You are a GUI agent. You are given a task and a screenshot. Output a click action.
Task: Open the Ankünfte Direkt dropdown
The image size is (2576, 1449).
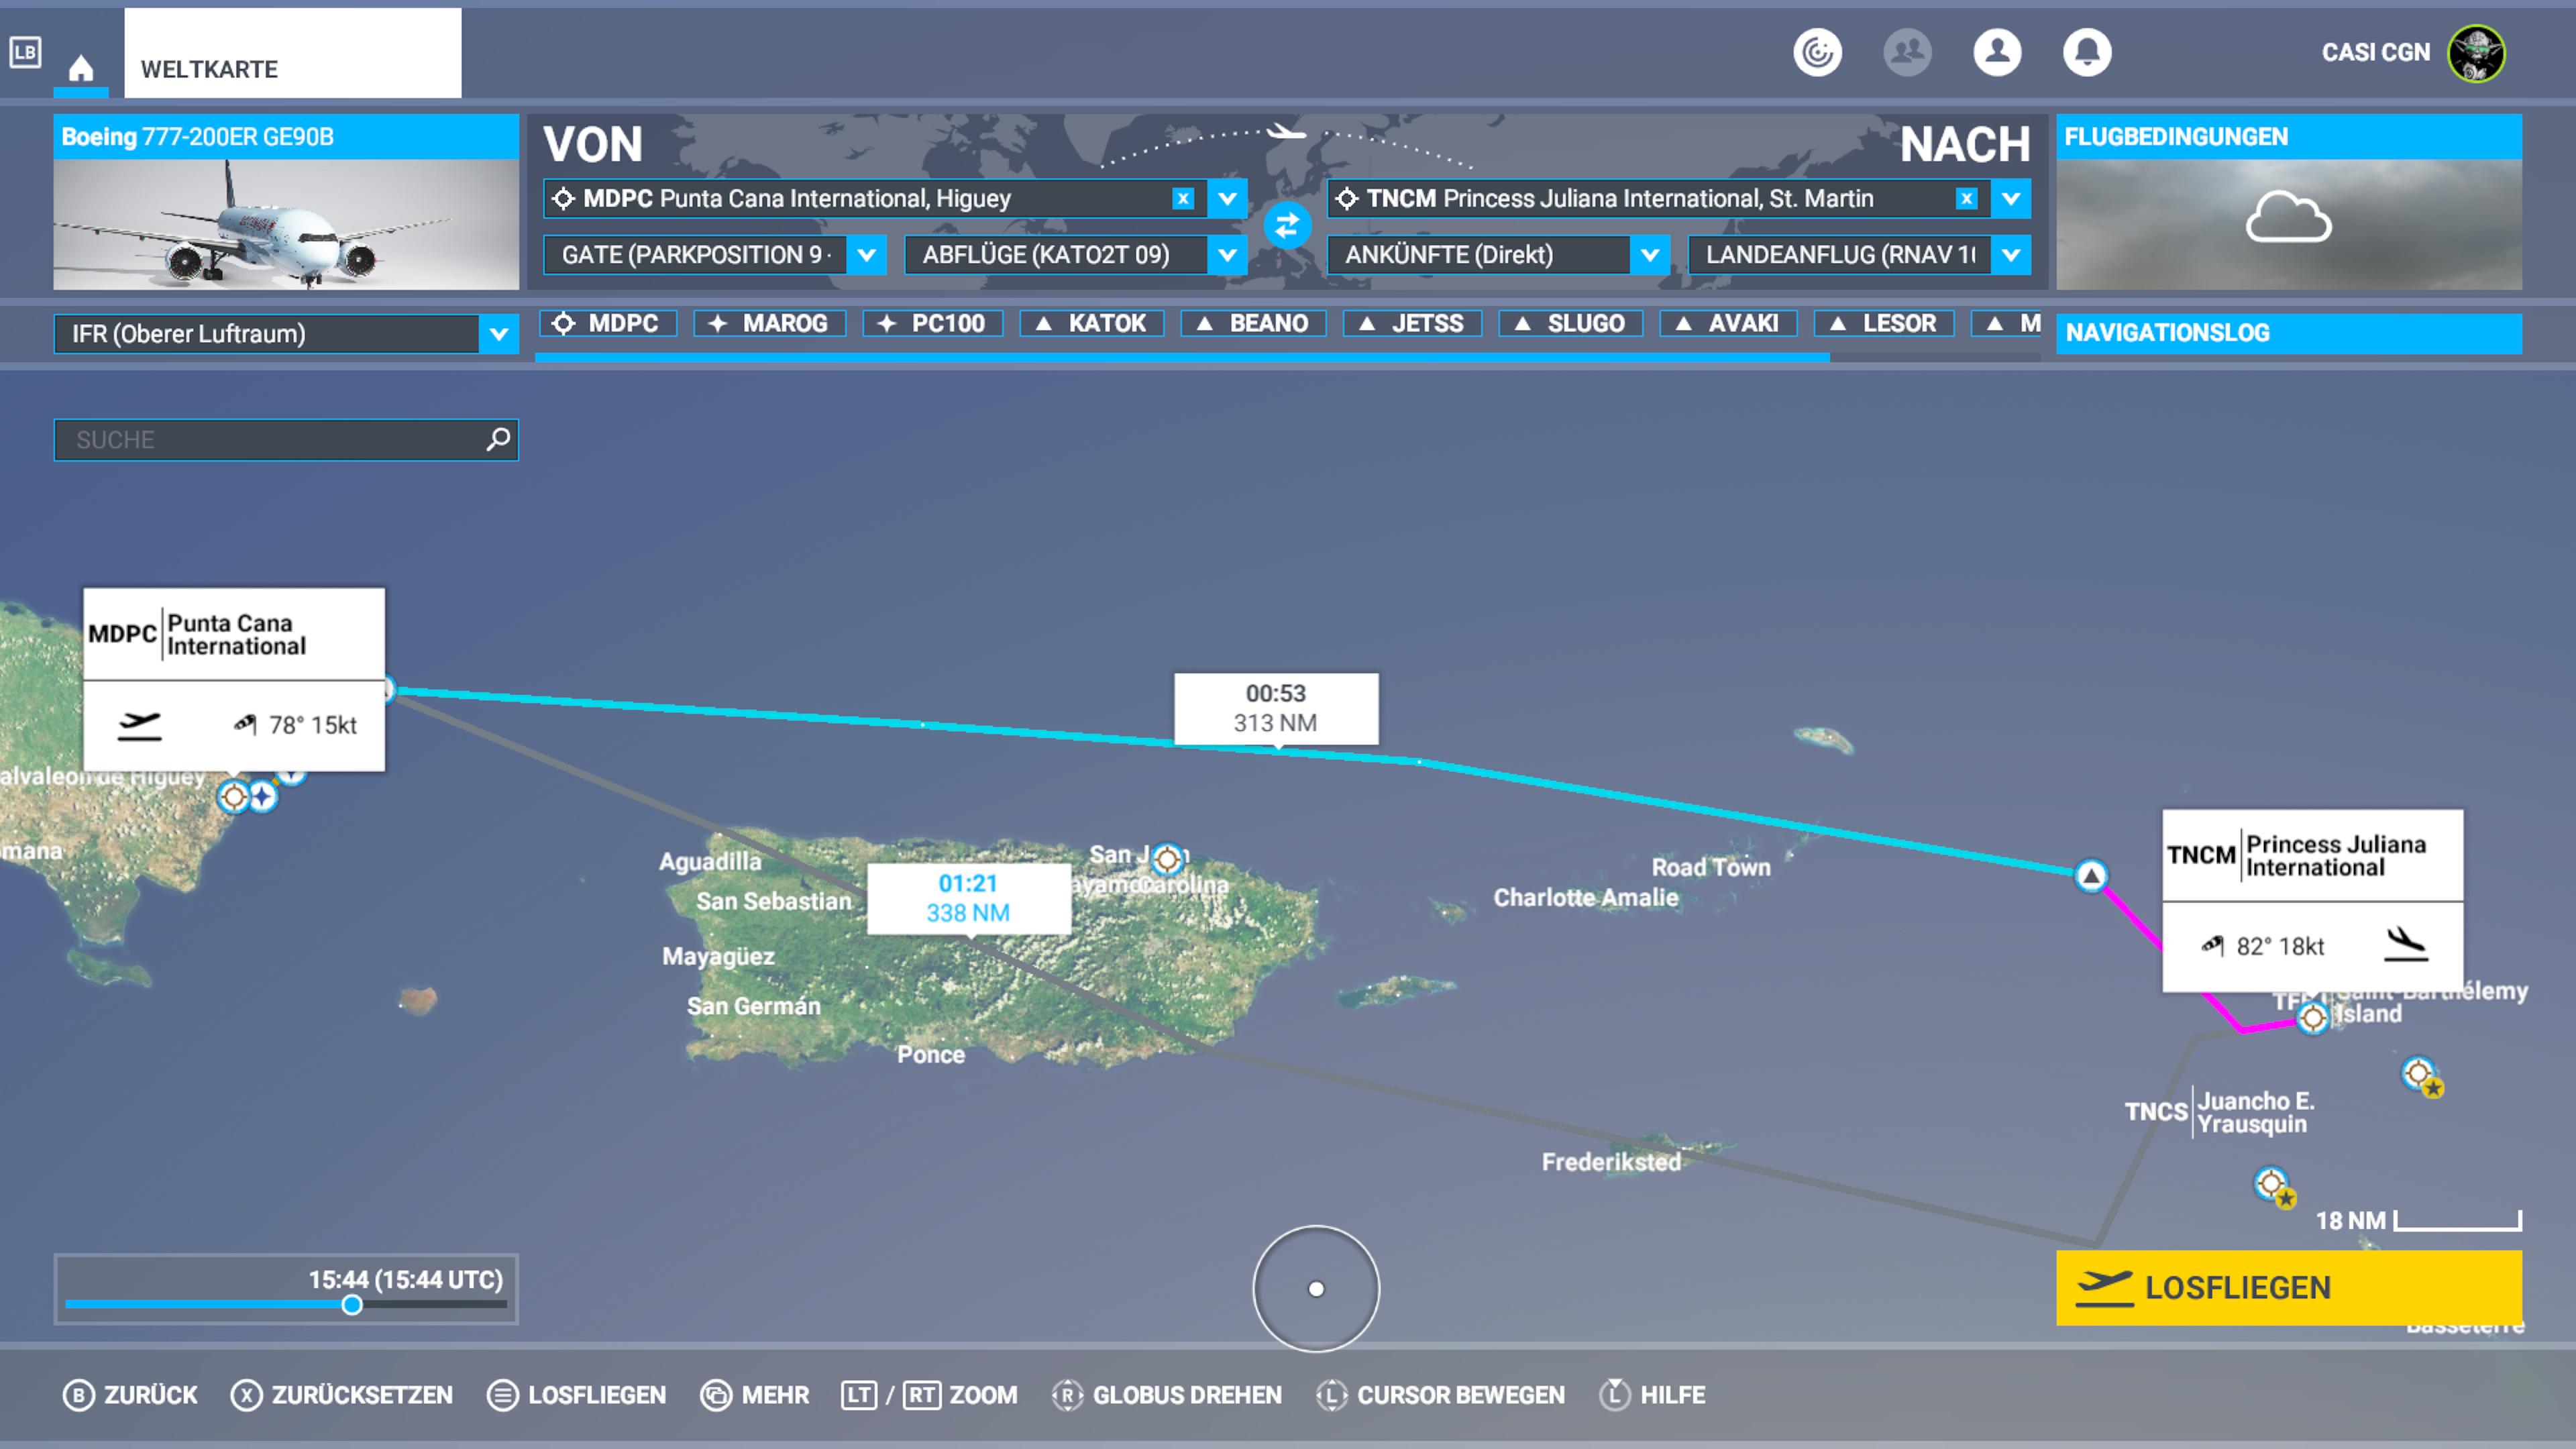pyautogui.click(x=1498, y=254)
